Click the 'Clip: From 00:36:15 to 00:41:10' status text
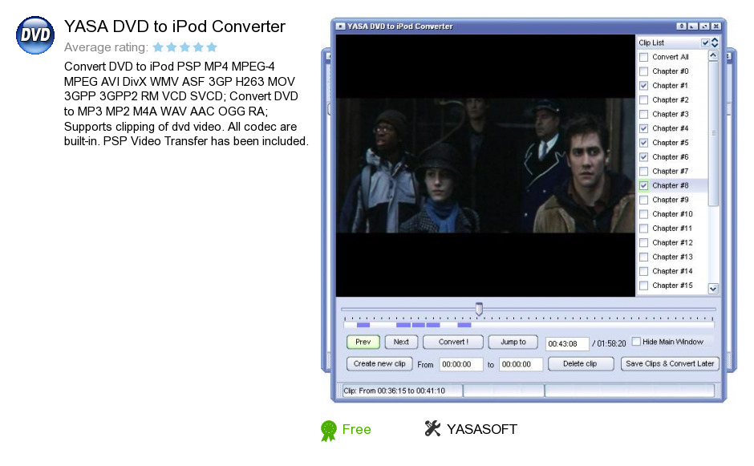Viewport: 754px width, 466px height. pos(395,391)
